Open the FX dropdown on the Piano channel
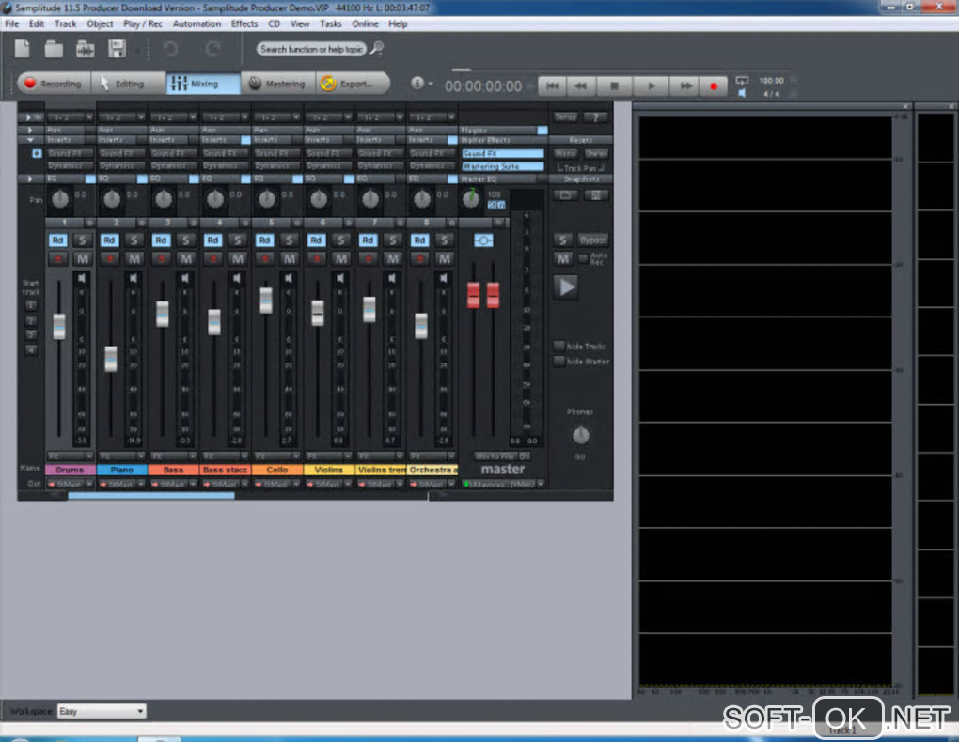This screenshot has width=959, height=742. coord(121,456)
